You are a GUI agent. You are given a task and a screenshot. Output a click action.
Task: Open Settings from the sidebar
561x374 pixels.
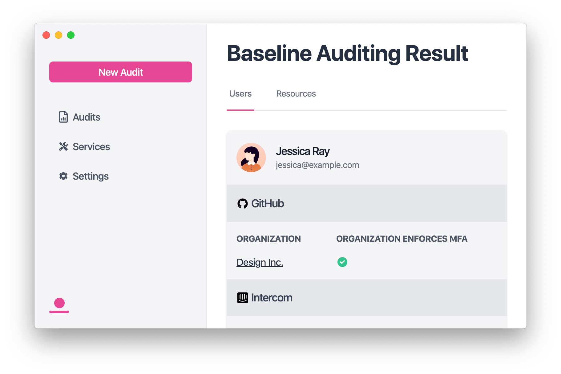tap(84, 176)
